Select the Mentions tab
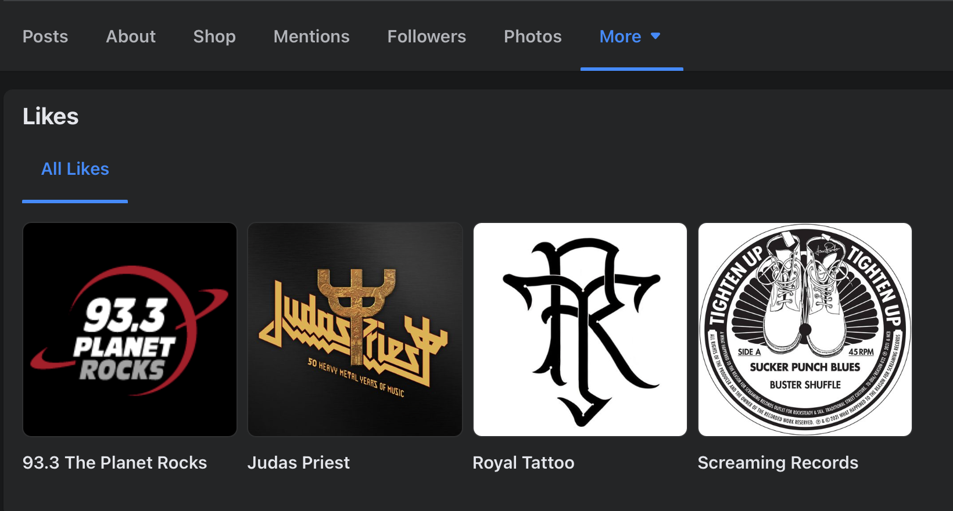The width and height of the screenshot is (953, 511). (311, 37)
